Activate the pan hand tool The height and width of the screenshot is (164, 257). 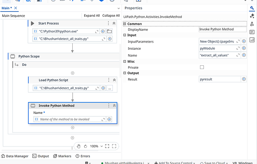(x=79, y=146)
